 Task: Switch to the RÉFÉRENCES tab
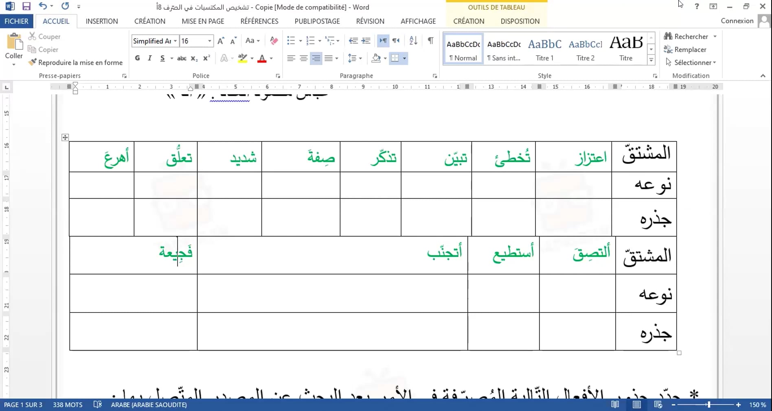[259, 21]
